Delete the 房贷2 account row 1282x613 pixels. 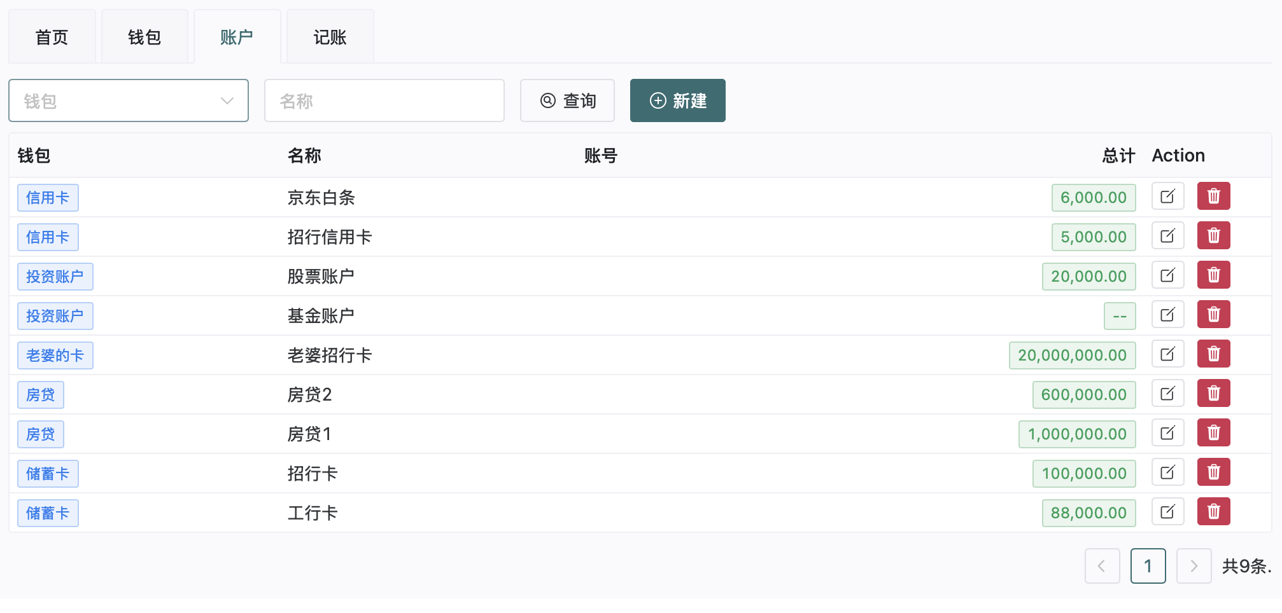[x=1213, y=394]
